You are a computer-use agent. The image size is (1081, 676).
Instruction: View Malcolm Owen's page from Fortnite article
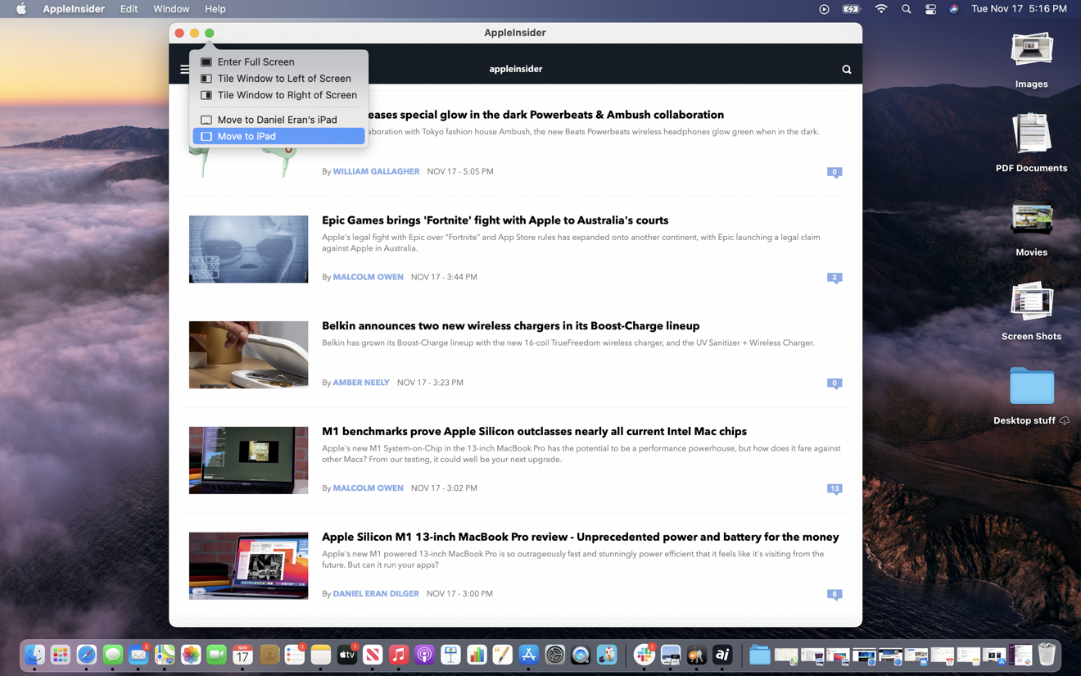(368, 277)
